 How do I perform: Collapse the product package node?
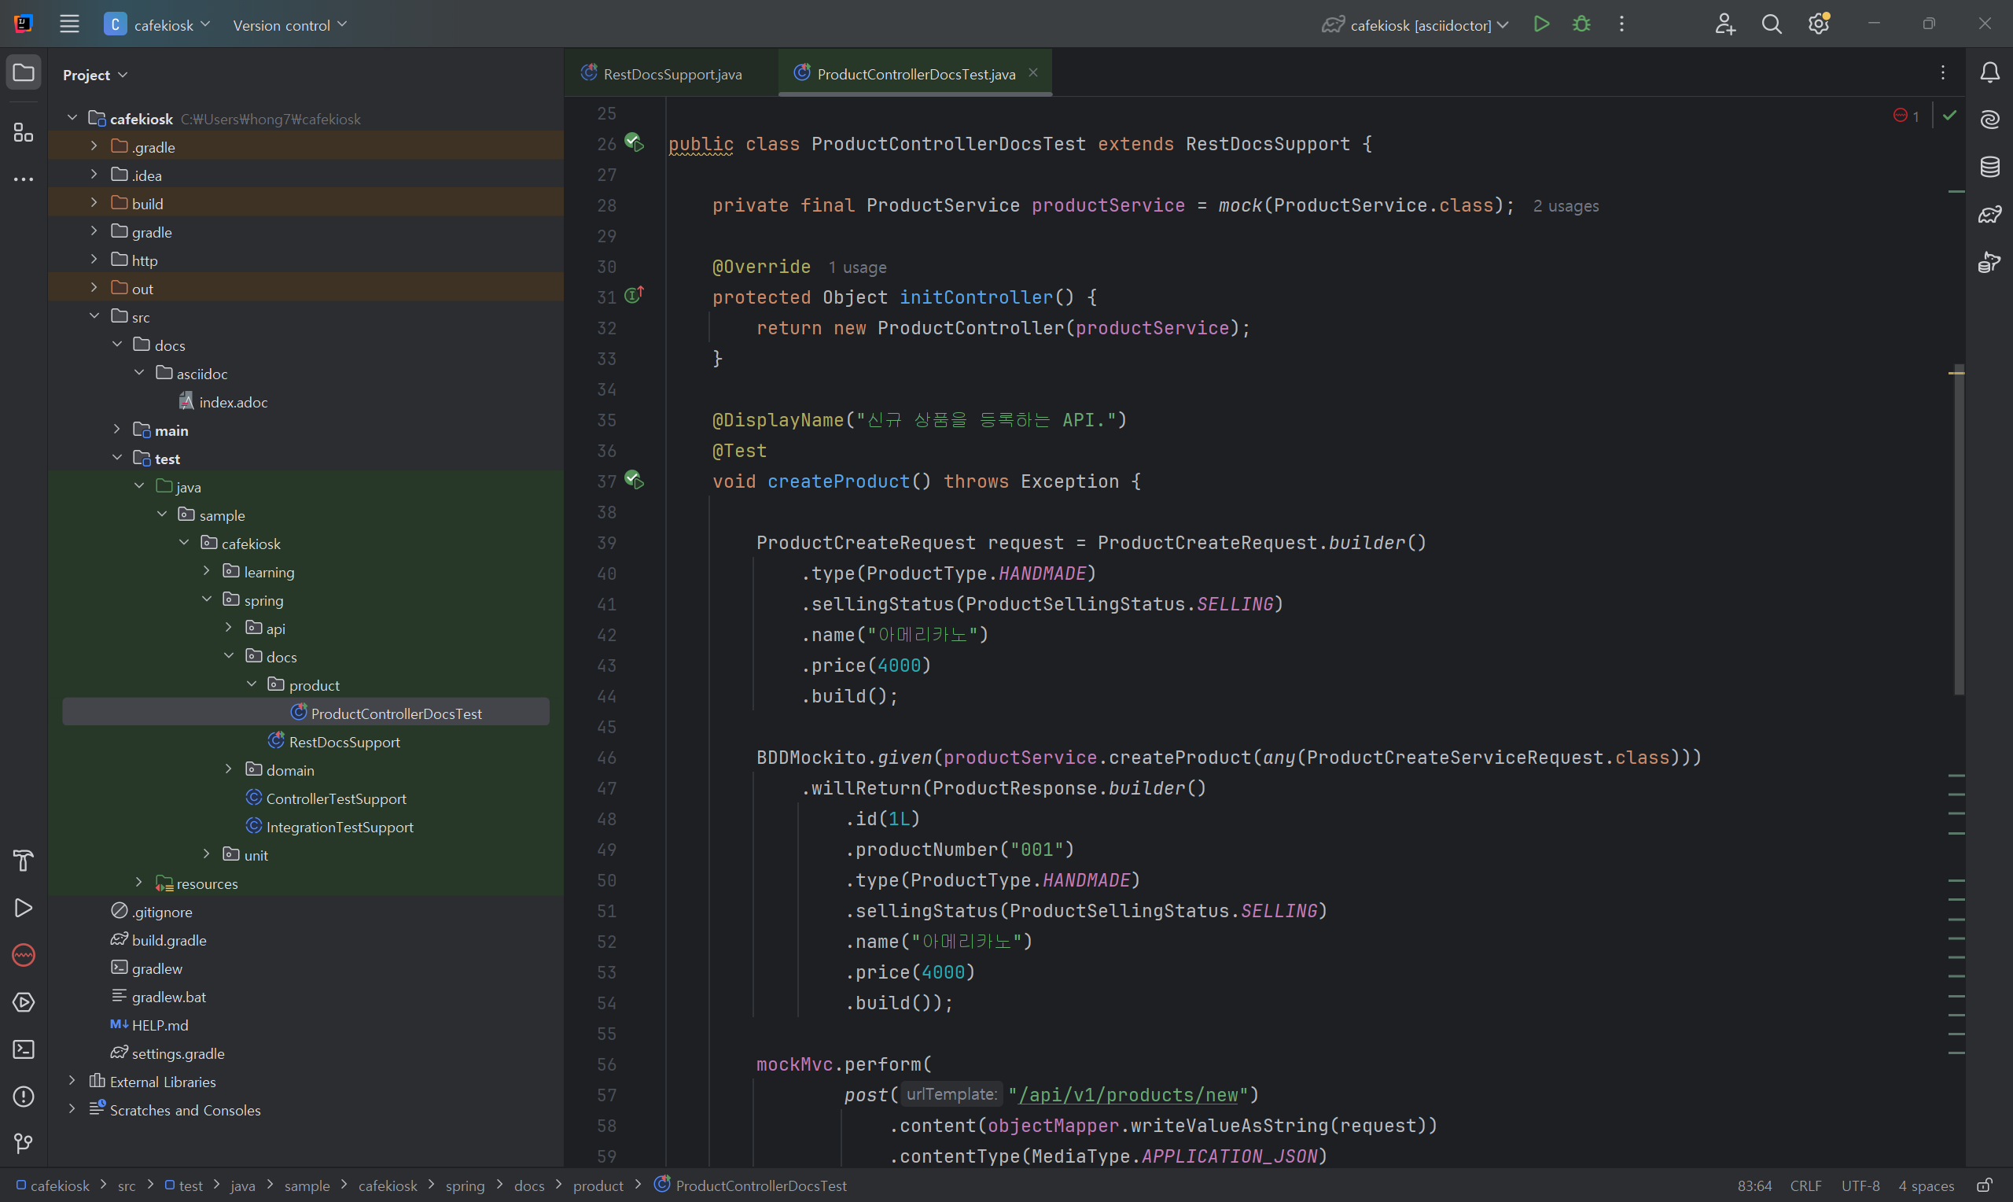[252, 685]
